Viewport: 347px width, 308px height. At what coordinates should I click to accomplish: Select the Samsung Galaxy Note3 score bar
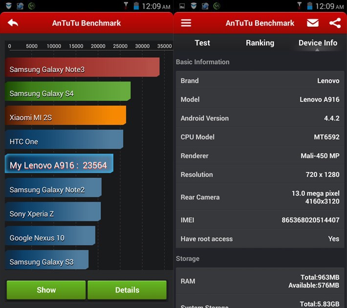pos(82,67)
